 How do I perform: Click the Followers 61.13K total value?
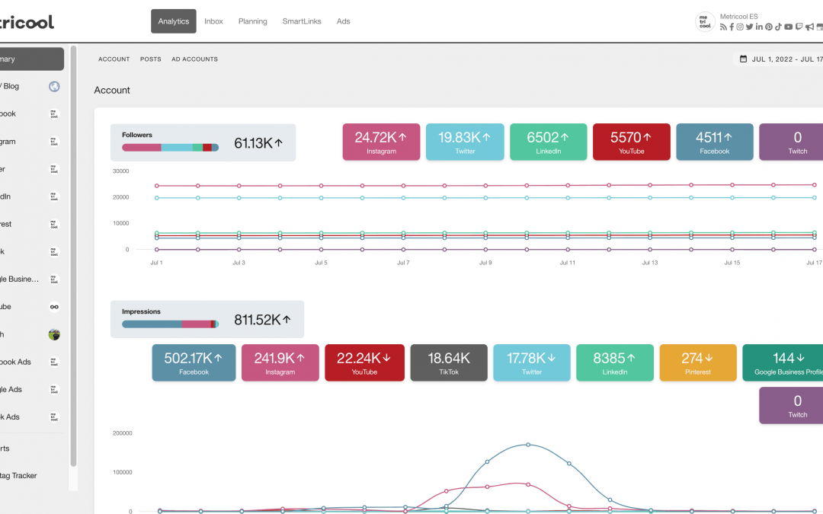[258, 142]
